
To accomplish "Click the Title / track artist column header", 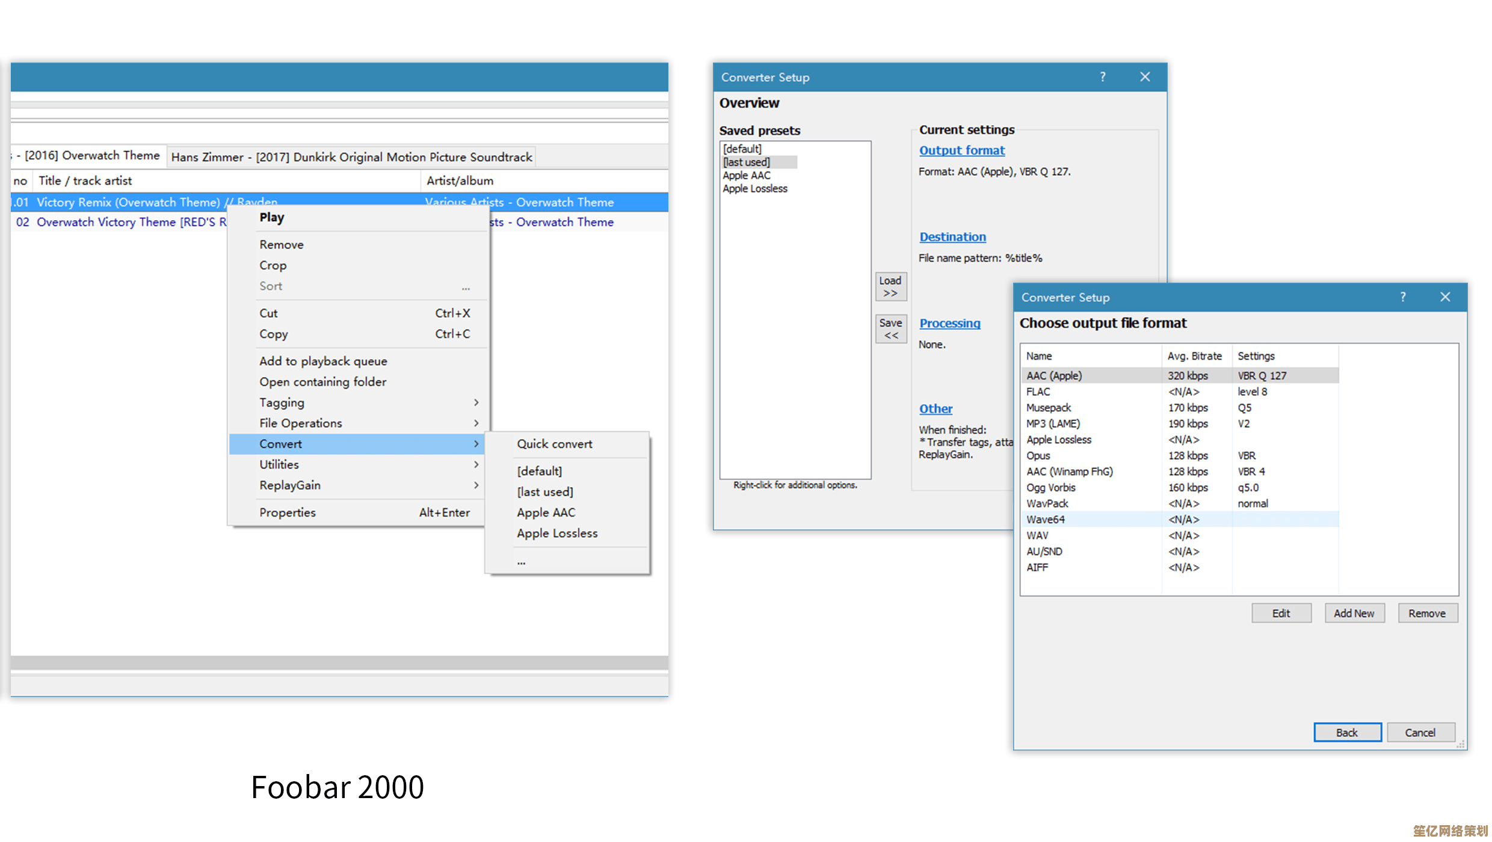I will click(227, 181).
